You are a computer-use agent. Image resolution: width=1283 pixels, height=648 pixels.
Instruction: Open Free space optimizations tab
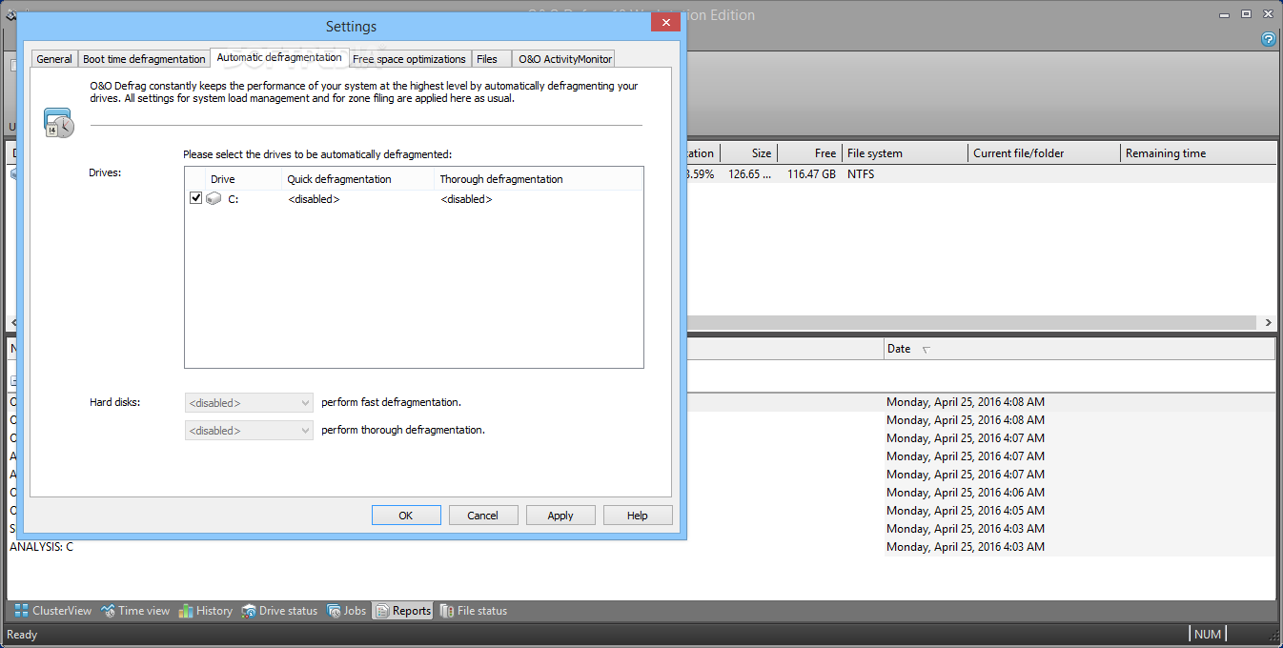pyautogui.click(x=409, y=59)
